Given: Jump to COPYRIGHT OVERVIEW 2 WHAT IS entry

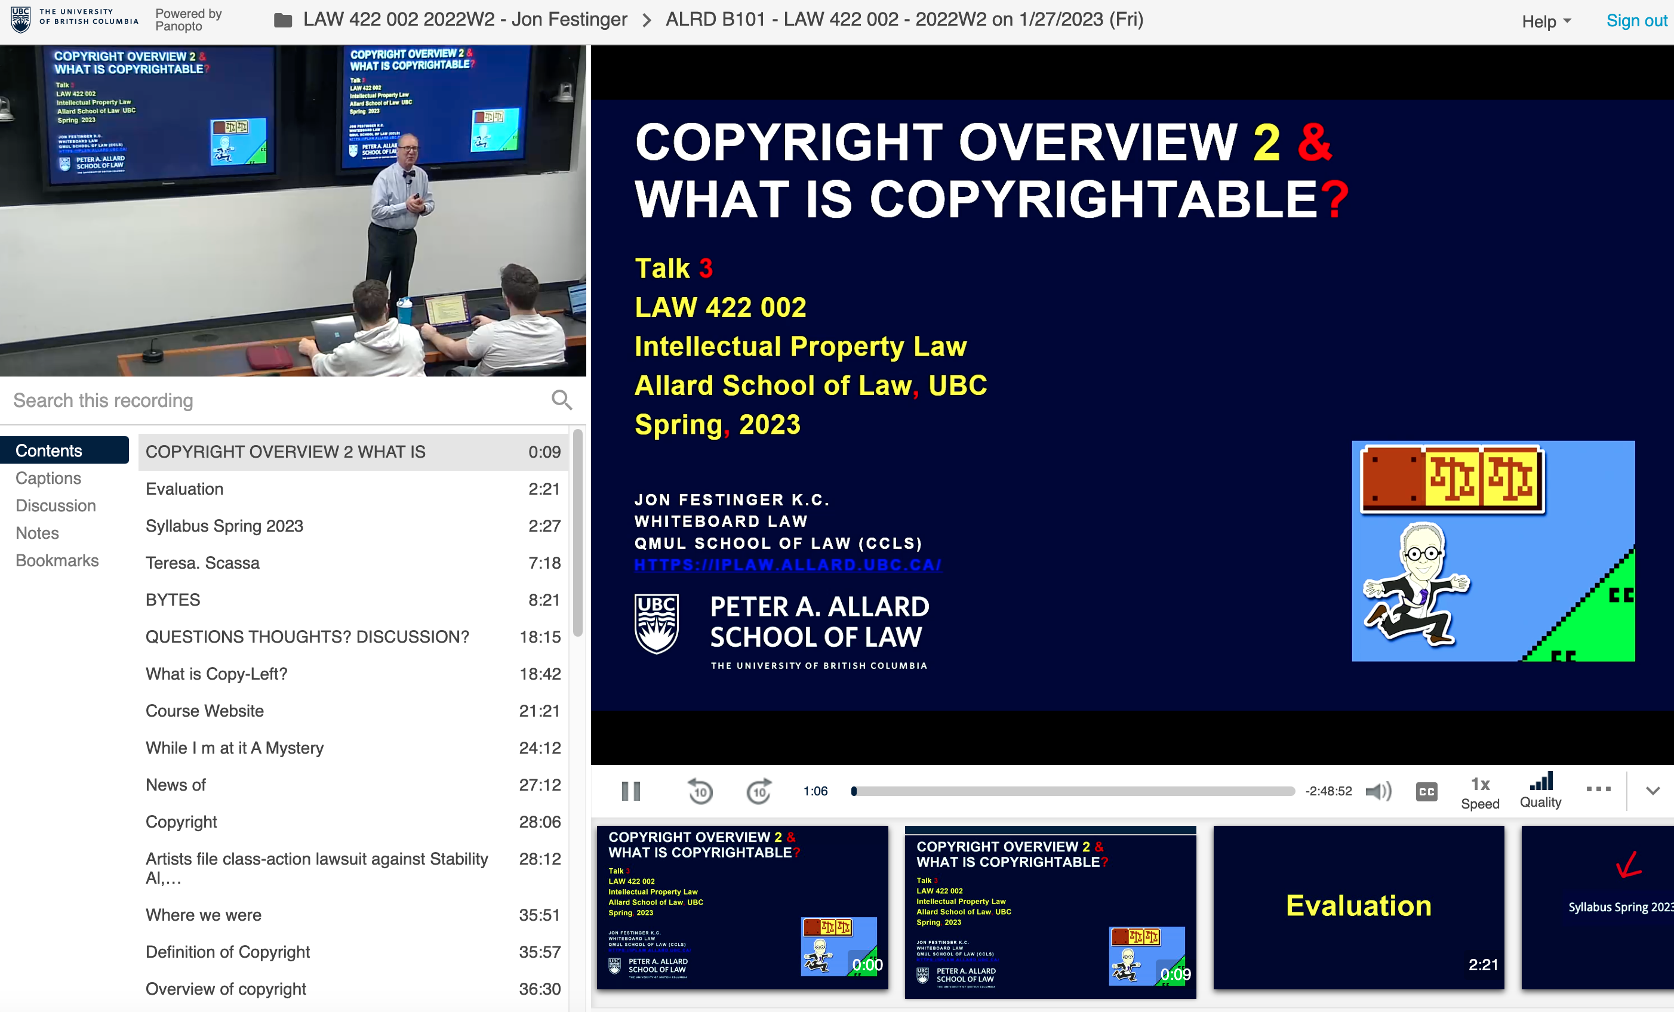Looking at the screenshot, I should pyautogui.click(x=353, y=452).
